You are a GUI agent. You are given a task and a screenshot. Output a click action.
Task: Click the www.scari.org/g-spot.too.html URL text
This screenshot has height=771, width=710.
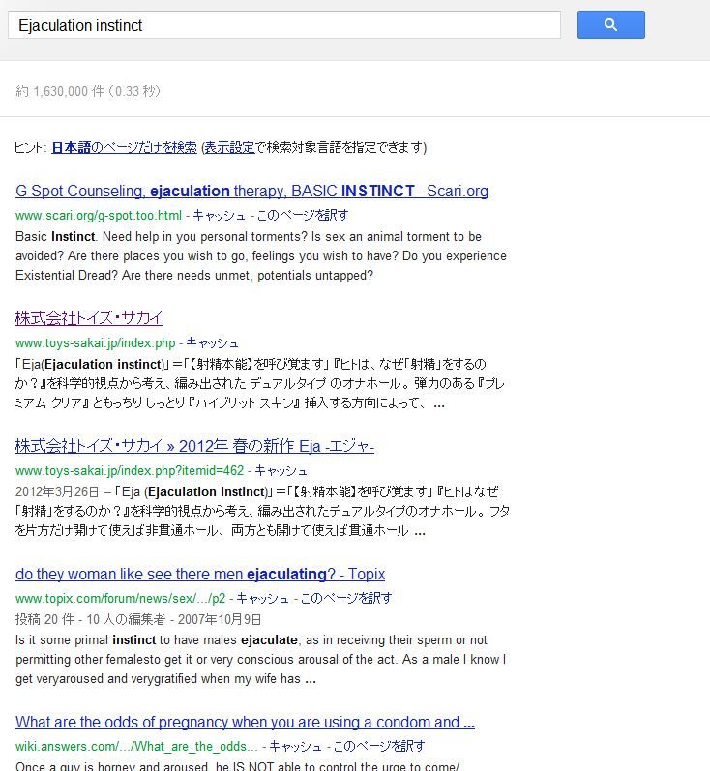99,216
